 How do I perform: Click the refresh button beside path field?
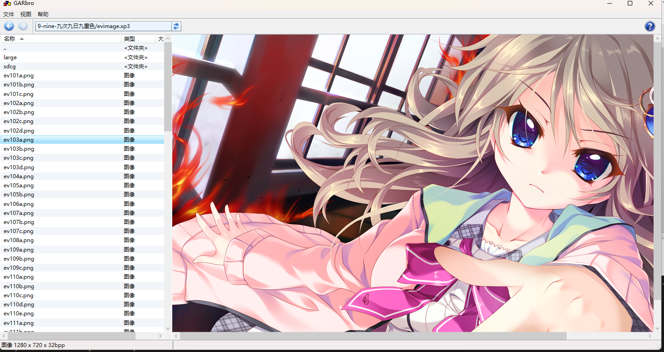click(176, 26)
